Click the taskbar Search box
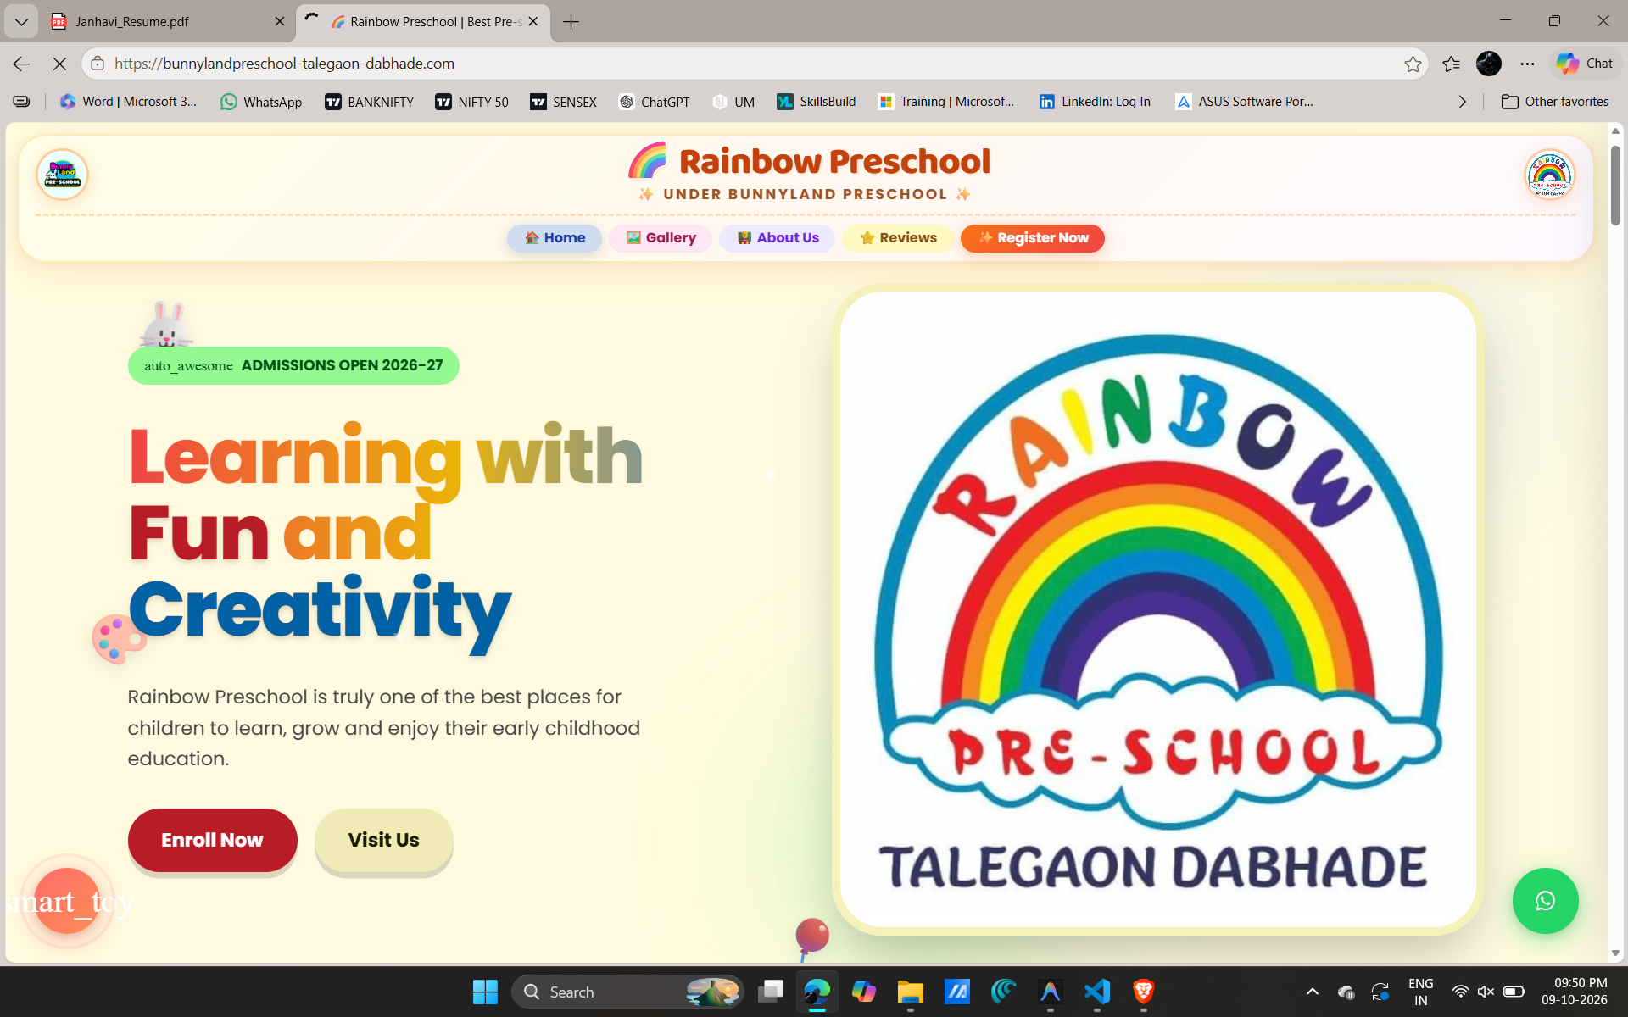This screenshot has width=1628, height=1017. coord(627,992)
